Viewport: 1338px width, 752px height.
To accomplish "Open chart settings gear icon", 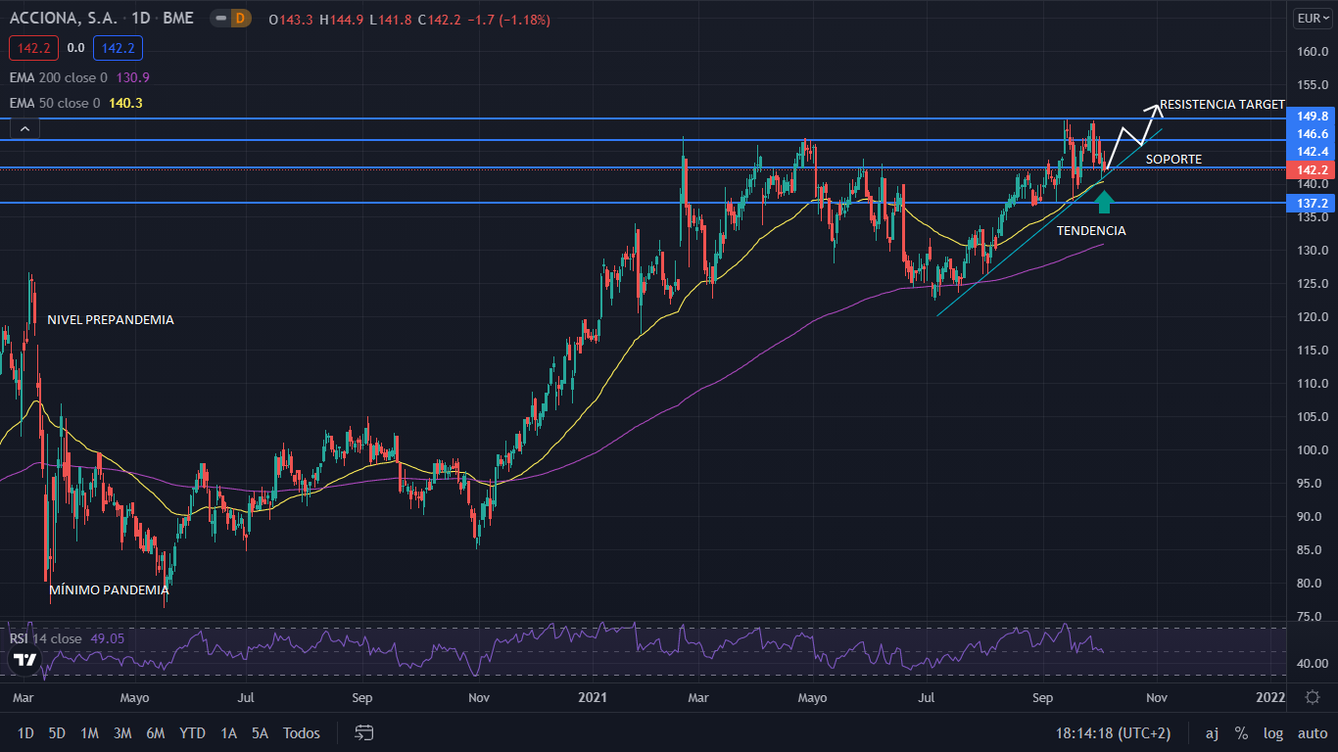I will (1313, 697).
